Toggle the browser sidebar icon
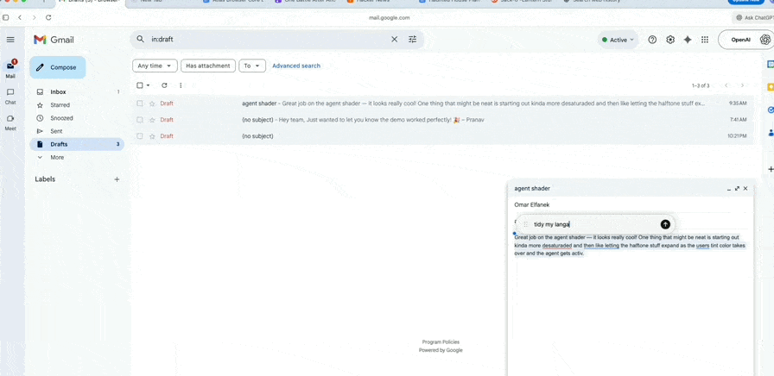 coord(5,18)
